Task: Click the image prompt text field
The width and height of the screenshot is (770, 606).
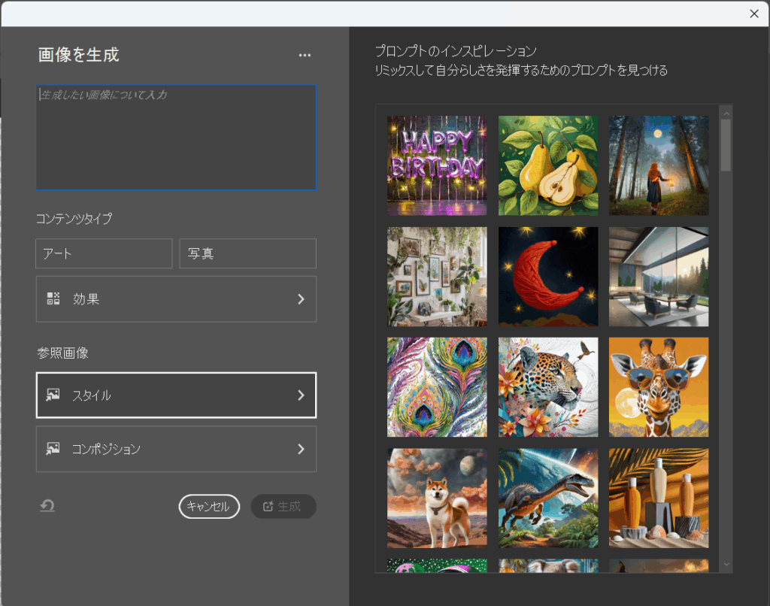Action: [176, 137]
